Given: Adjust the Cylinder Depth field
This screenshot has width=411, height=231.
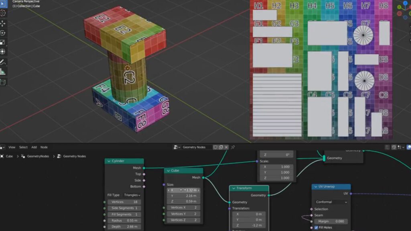Looking at the screenshot, I should coord(124,227).
